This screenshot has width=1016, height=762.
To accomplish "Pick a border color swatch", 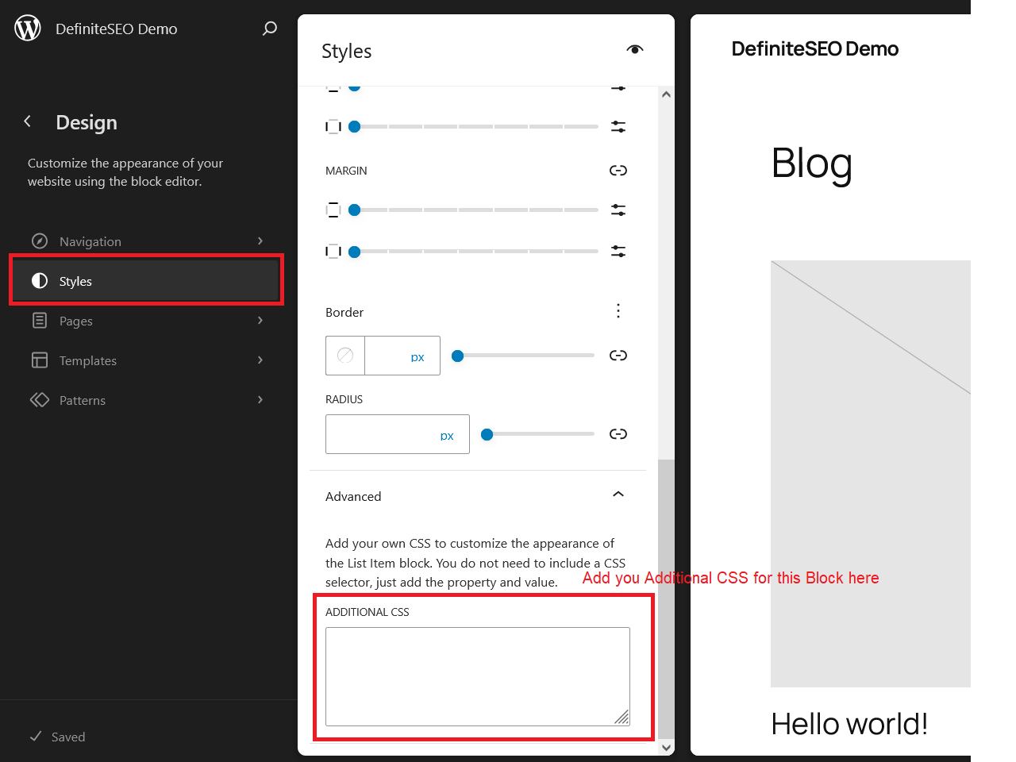I will pyautogui.click(x=345, y=356).
